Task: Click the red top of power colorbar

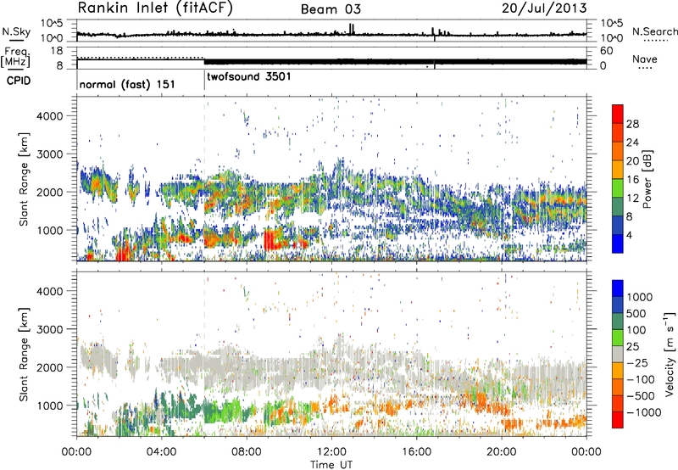Action: [x=618, y=114]
